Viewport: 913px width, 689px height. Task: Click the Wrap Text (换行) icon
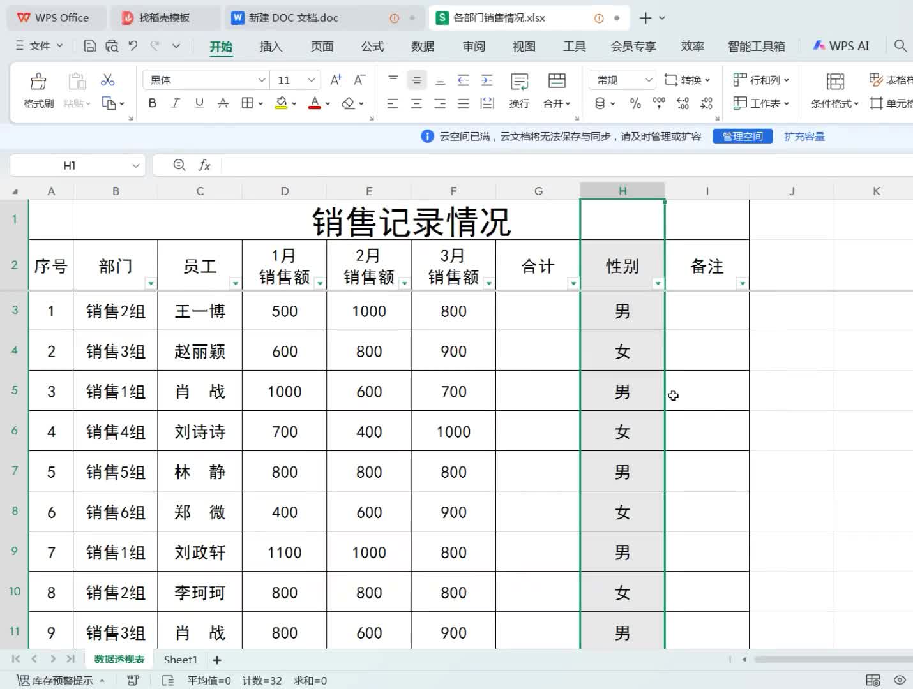pyautogui.click(x=519, y=82)
